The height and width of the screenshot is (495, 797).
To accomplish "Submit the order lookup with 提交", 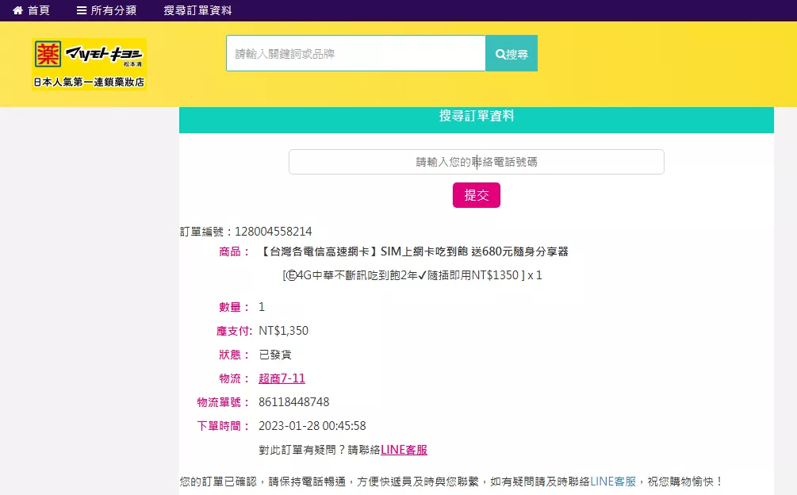I will pos(477,195).
